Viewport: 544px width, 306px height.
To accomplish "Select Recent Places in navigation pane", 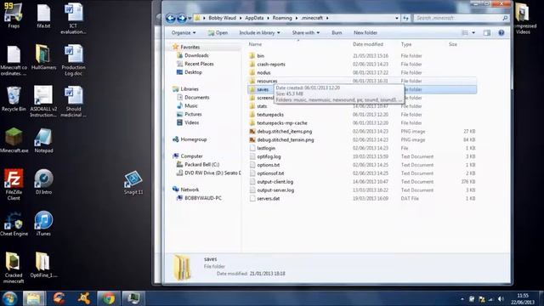I will [199, 64].
